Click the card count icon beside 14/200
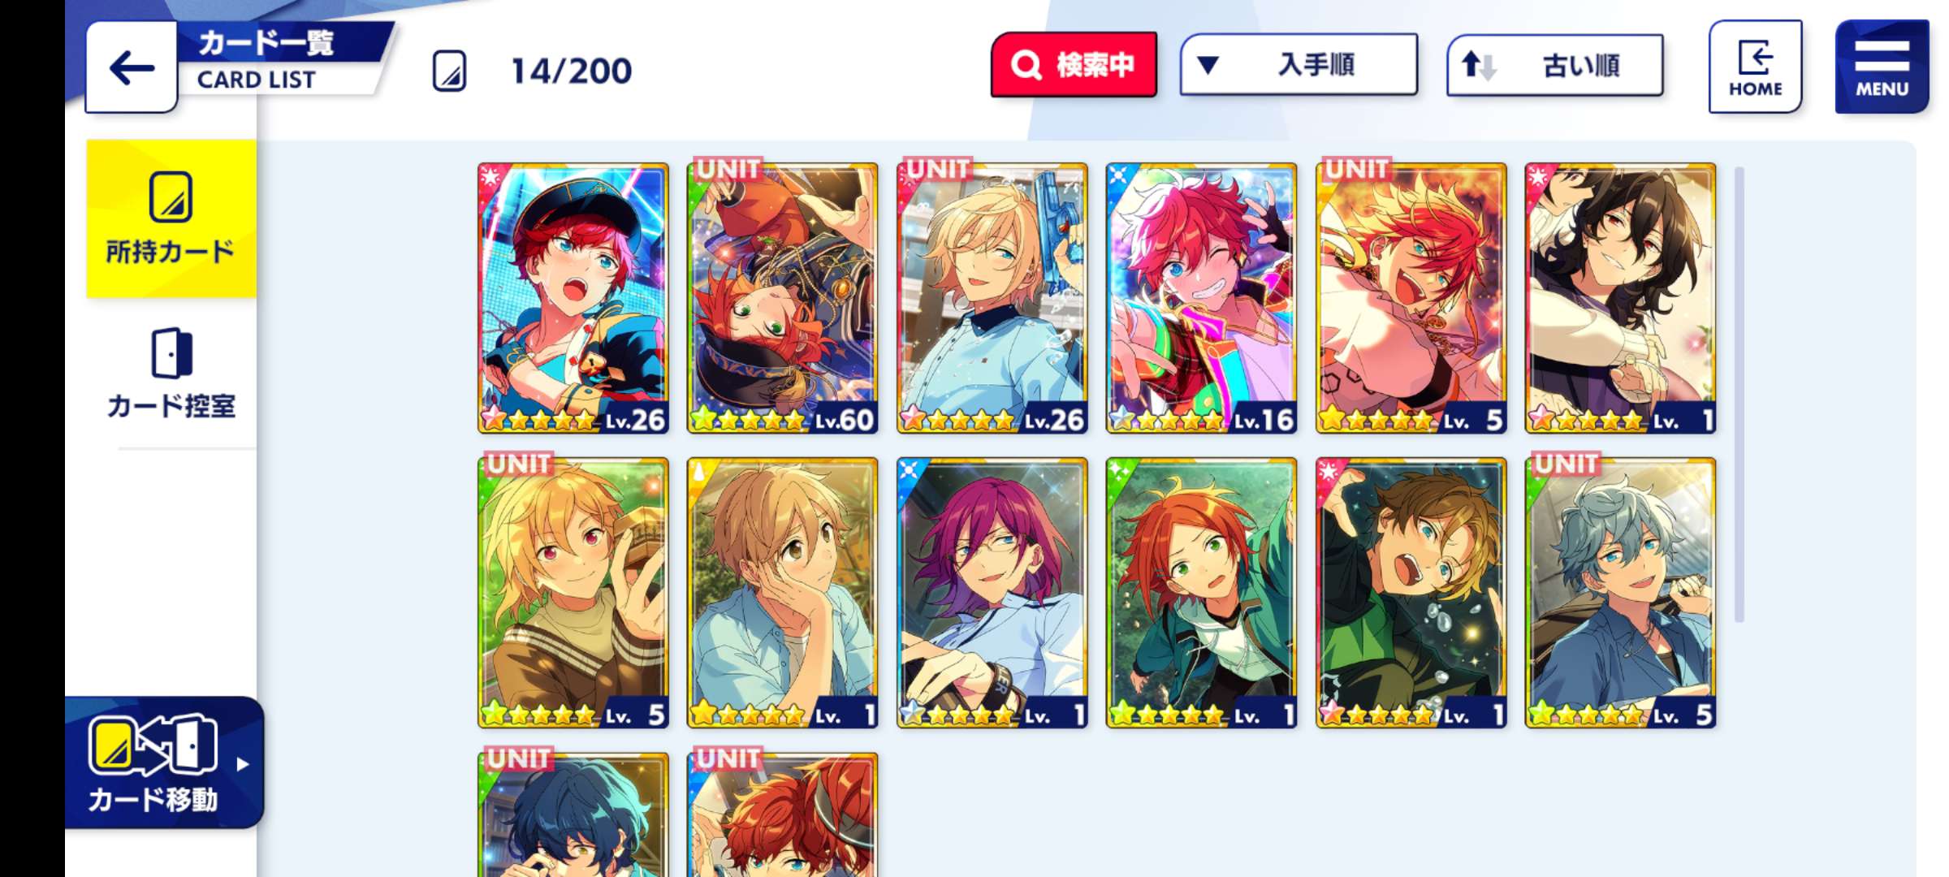This screenshot has width=1949, height=877. 449,71
